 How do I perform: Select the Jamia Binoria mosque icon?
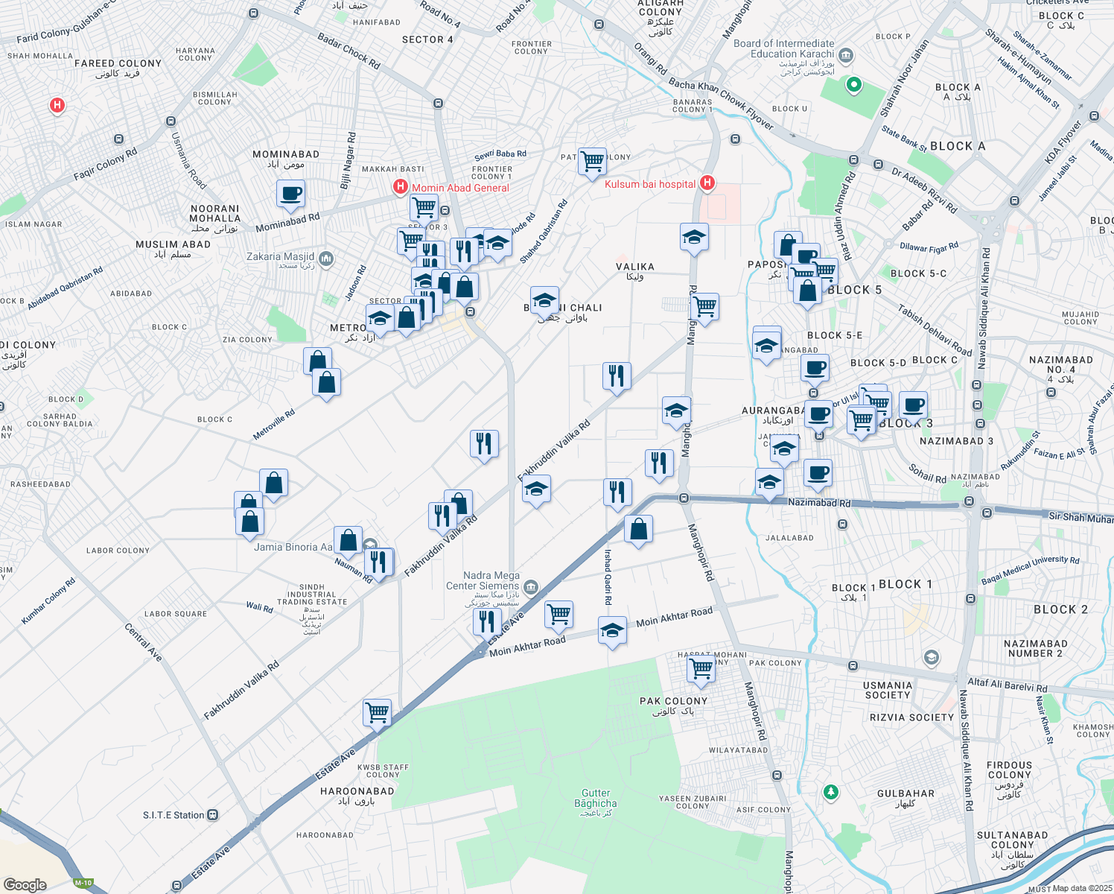coord(370,546)
